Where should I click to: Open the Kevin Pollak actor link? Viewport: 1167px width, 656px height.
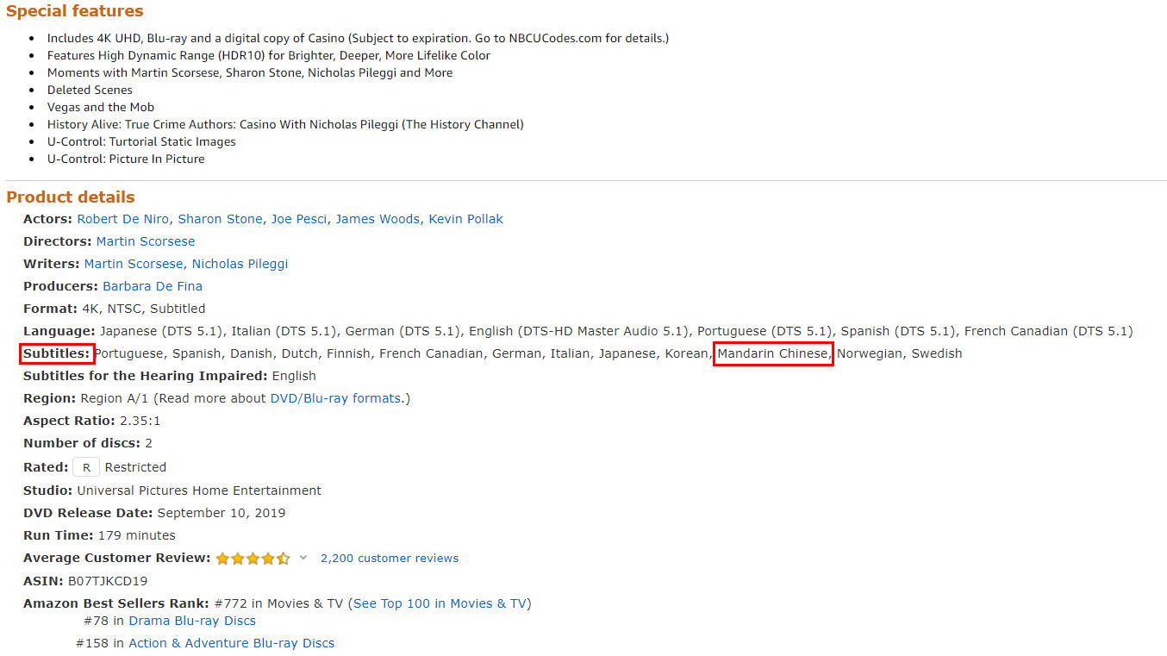point(465,219)
